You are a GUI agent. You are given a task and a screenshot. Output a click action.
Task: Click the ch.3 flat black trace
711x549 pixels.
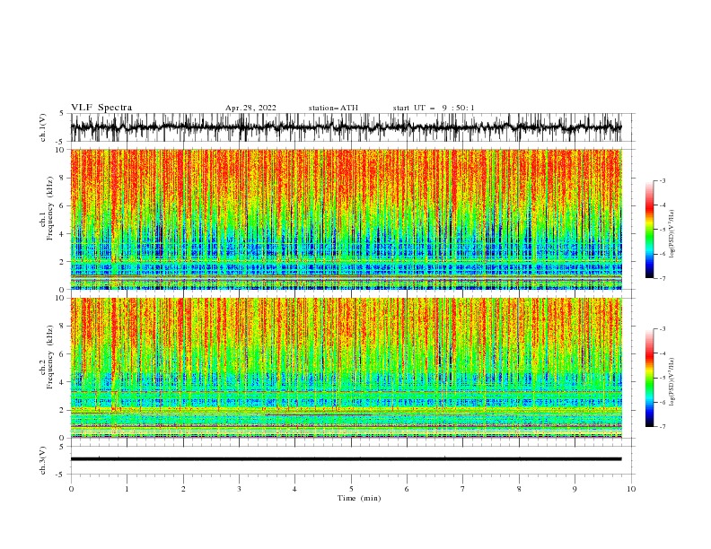[346, 459]
